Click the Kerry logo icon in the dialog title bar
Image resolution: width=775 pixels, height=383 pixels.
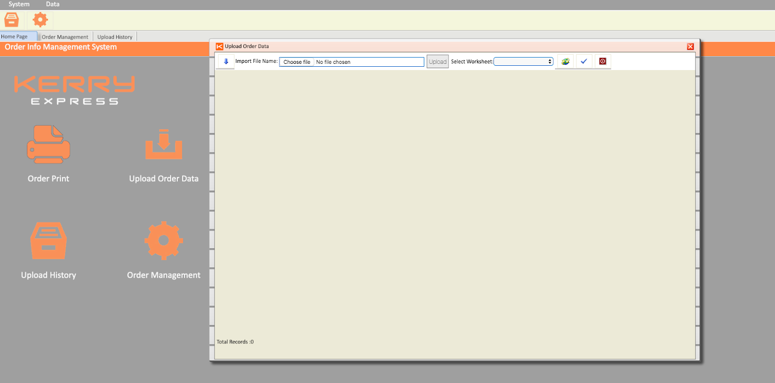click(x=219, y=46)
